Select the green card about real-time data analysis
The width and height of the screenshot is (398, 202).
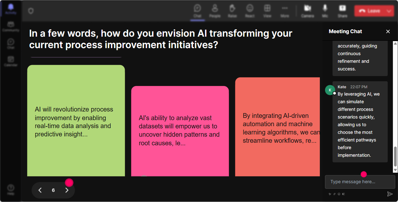point(76,121)
